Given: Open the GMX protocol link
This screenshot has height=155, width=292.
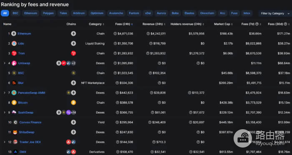Looking at the screenshot, I should point(23,152).
